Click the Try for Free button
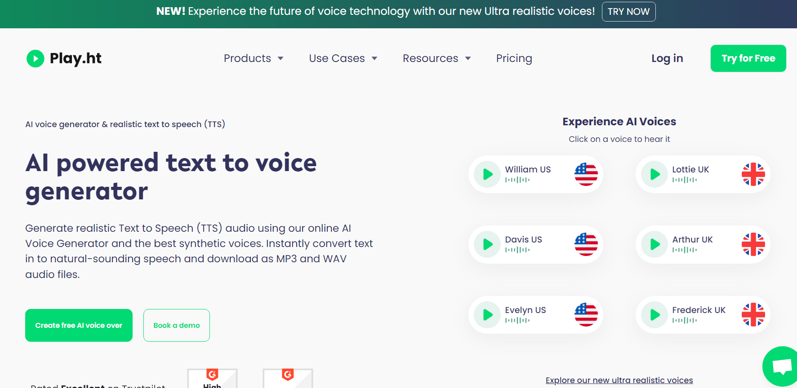Viewport: 797px width, 388px height. pyautogui.click(x=748, y=58)
